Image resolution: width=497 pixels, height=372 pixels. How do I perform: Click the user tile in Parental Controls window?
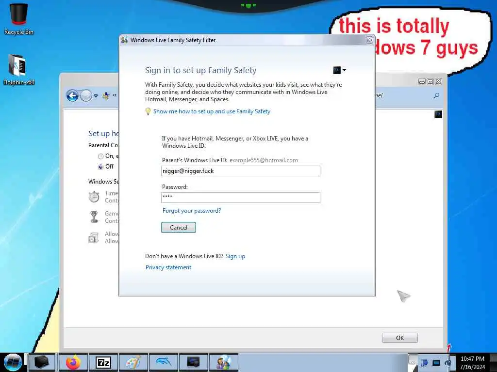[438, 114]
